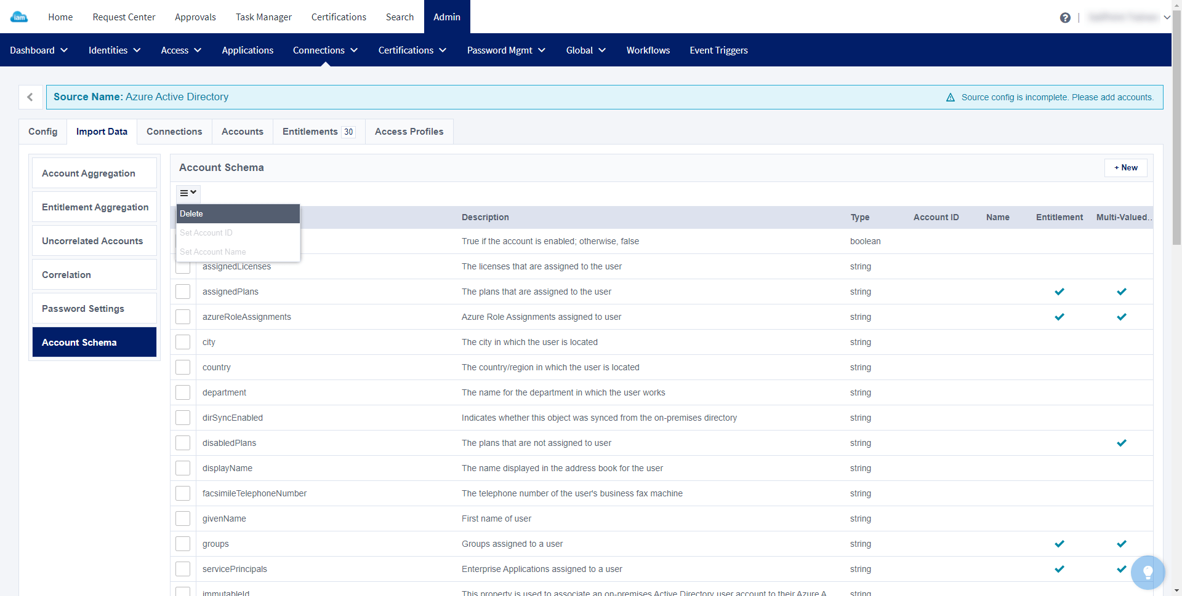Click the Multi-Valued checkmark for azureRoleAssignments
Image resolution: width=1182 pixels, height=596 pixels.
(1122, 317)
